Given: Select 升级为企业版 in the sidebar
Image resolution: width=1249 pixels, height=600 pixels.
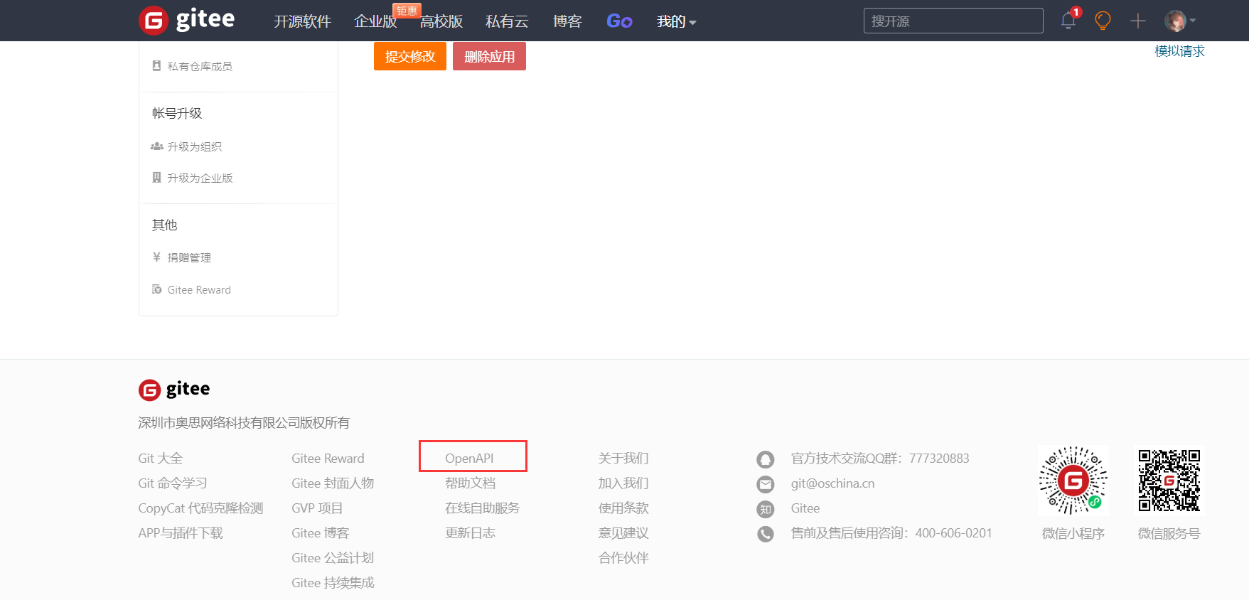Looking at the screenshot, I should coord(200,178).
